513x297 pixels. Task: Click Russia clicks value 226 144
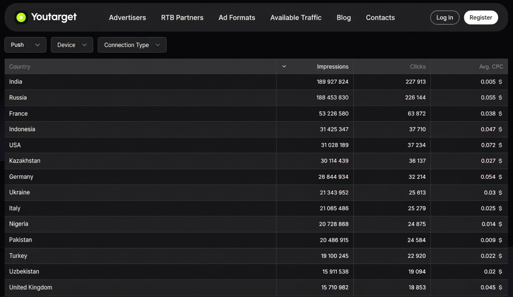pos(415,98)
